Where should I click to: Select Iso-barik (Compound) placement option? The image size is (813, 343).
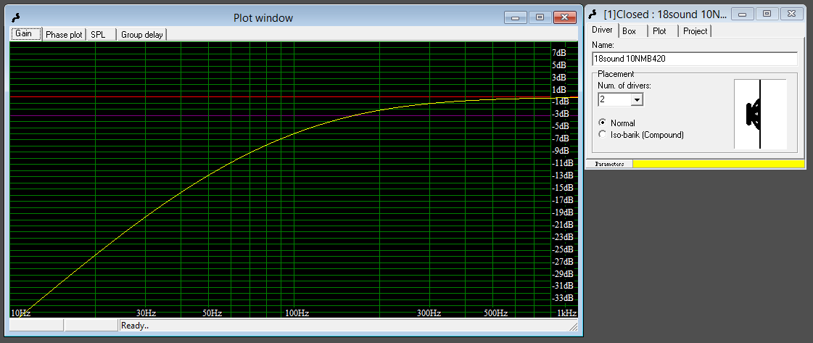click(602, 134)
